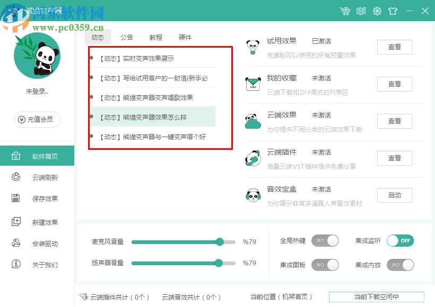The image size is (435, 307).
Task: Click the shirt-shaped skin icon
Action: [x=393, y=11]
